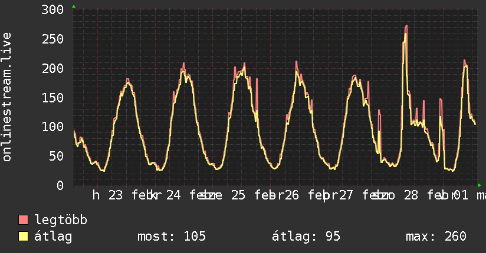This screenshot has height=253, width=486.
Task: Click the '24' date label on x-axis
Action: [x=173, y=195]
